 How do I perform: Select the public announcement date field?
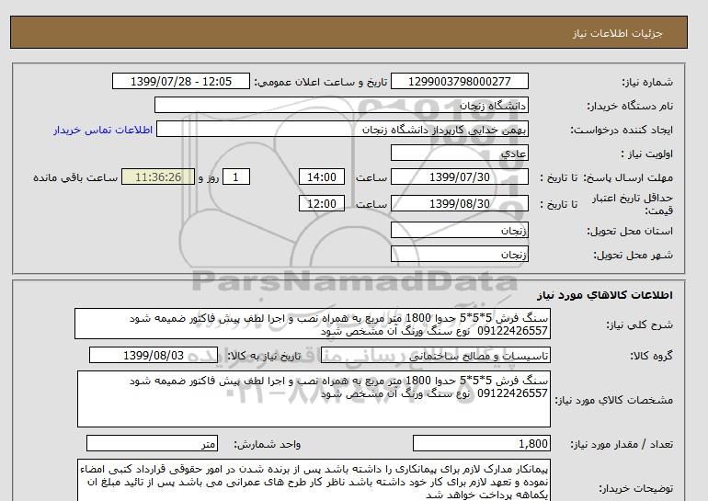(x=181, y=81)
